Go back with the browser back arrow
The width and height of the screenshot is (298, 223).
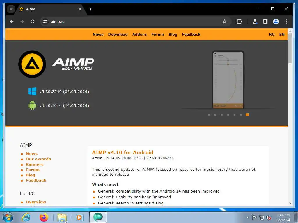tap(12, 21)
